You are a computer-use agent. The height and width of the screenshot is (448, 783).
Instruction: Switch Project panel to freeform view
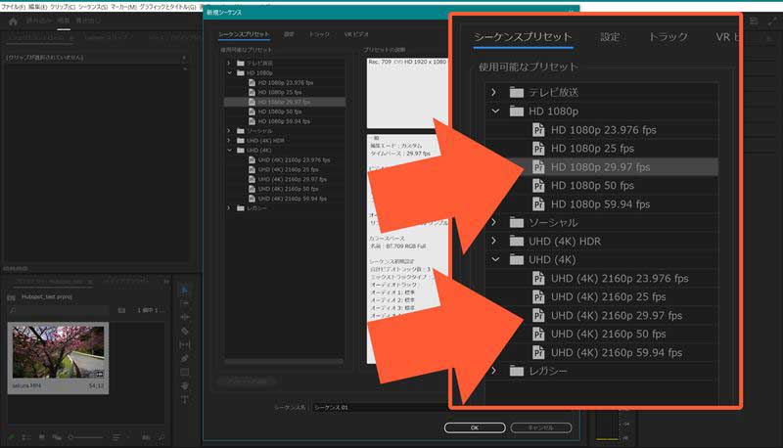pyautogui.click(x=57, y=437)
